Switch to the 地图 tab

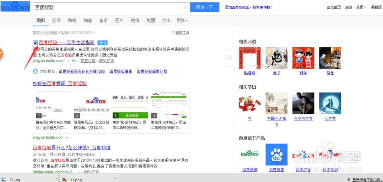pyautogui.click(x=151, y=21)
